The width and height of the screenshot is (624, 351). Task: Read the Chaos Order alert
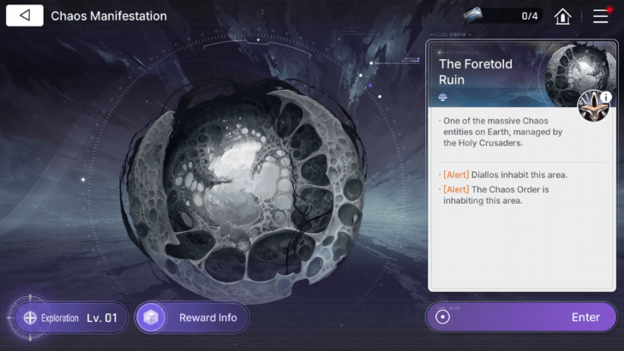(495, 195)
